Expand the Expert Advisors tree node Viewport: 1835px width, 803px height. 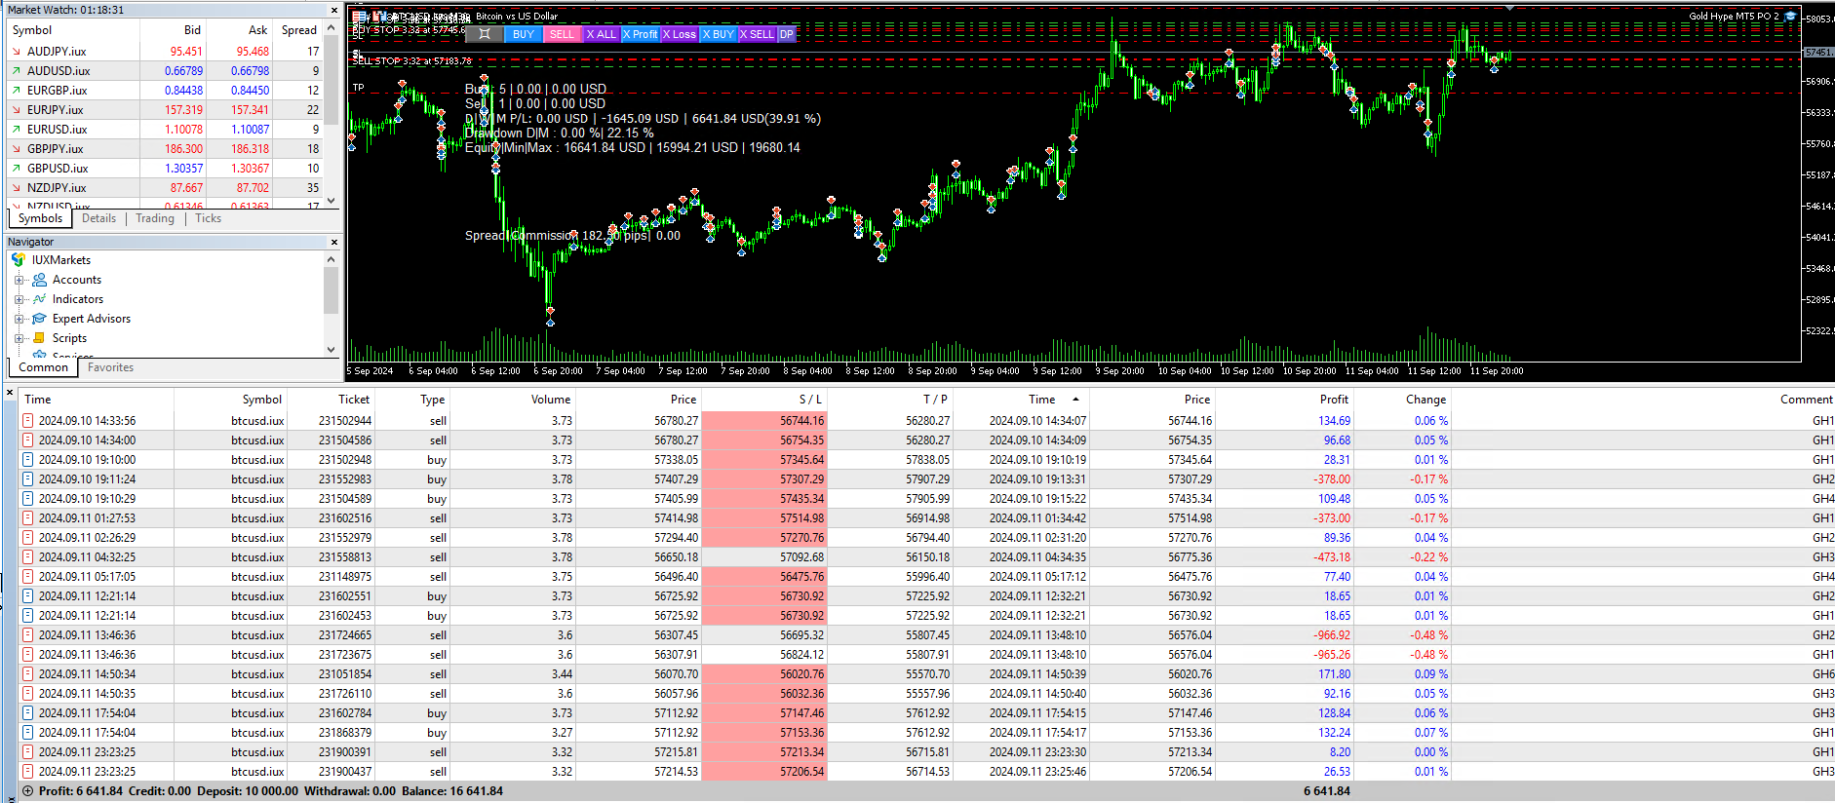[19, 319]
